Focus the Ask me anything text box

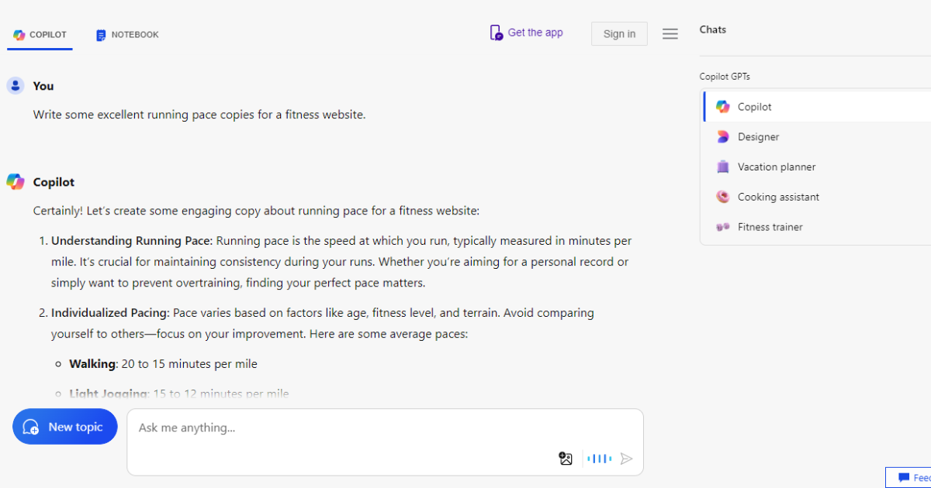[x=385, y=442]
